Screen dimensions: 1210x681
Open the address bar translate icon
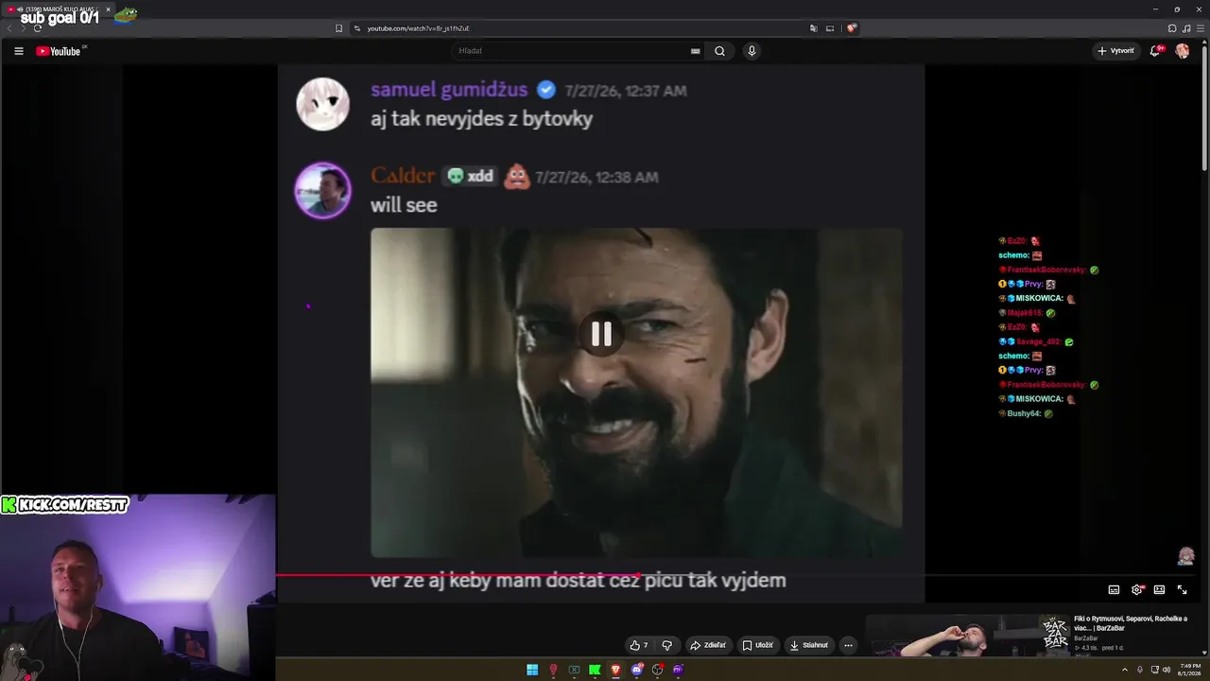(x=813, y=28)
